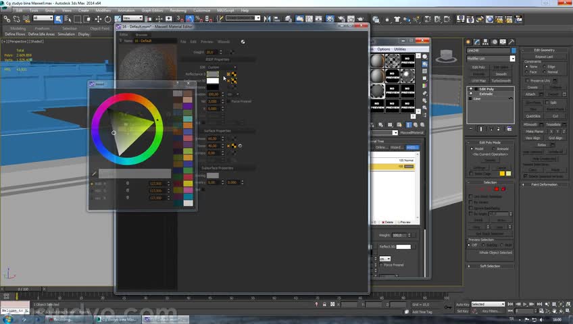Click the TurboSmooth button
Image resolution: width=573 pixels, height=324 pixels.
(501, 80)
